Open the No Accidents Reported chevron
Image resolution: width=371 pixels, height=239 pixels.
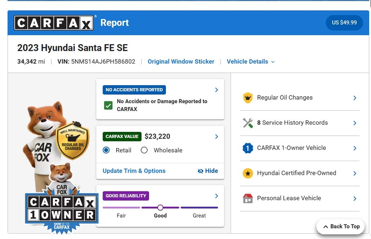coord(217,90)
